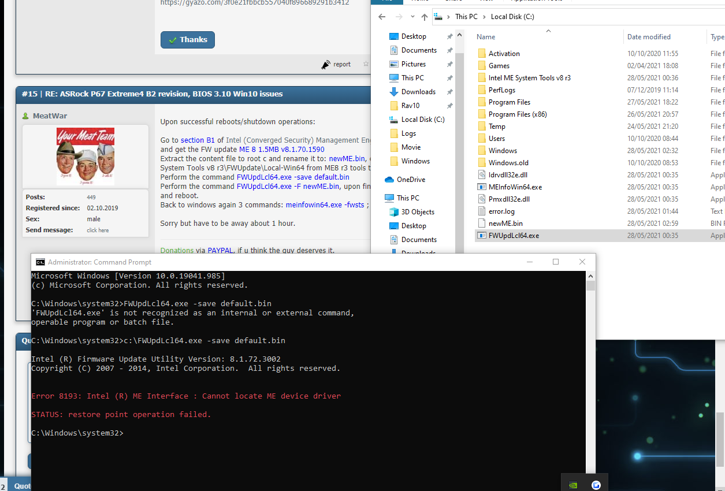Select the OneDrive cloud icon
This screenshot has height=491, width=725.
coord(389,180)
